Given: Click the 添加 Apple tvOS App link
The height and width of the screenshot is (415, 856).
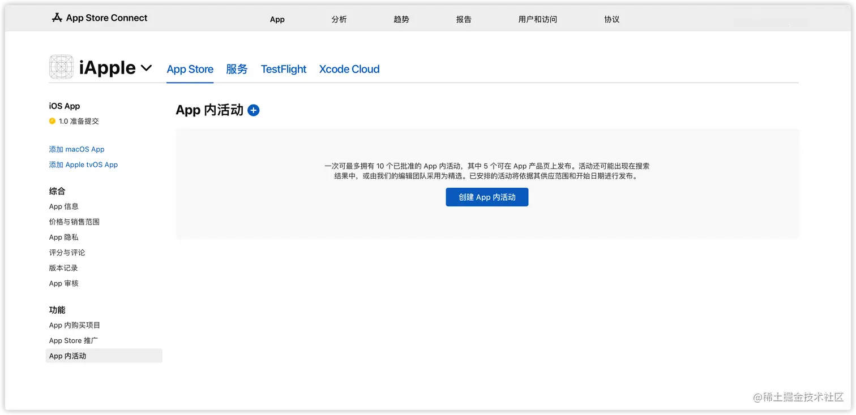Looking at the screenshot, I should pyautogui.click(x=84, y=165).
